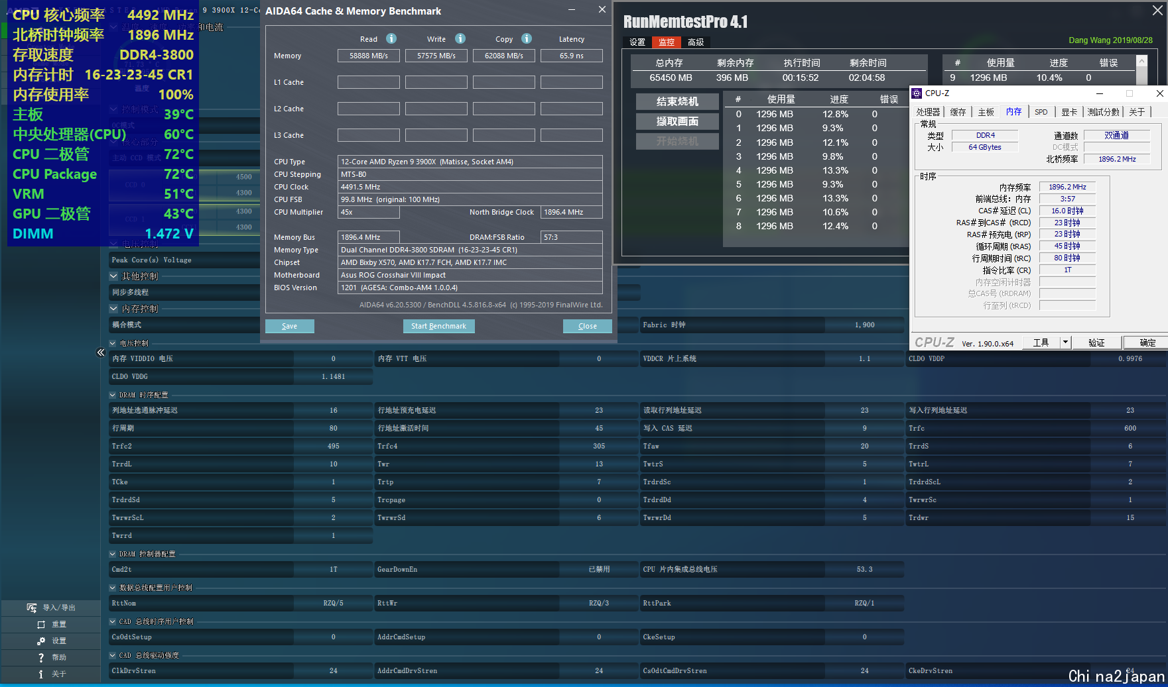The height and width of the screenshot is (687, 1168).
Task: Click 确定 button in CPU-Z
Action: (1147, 343)
